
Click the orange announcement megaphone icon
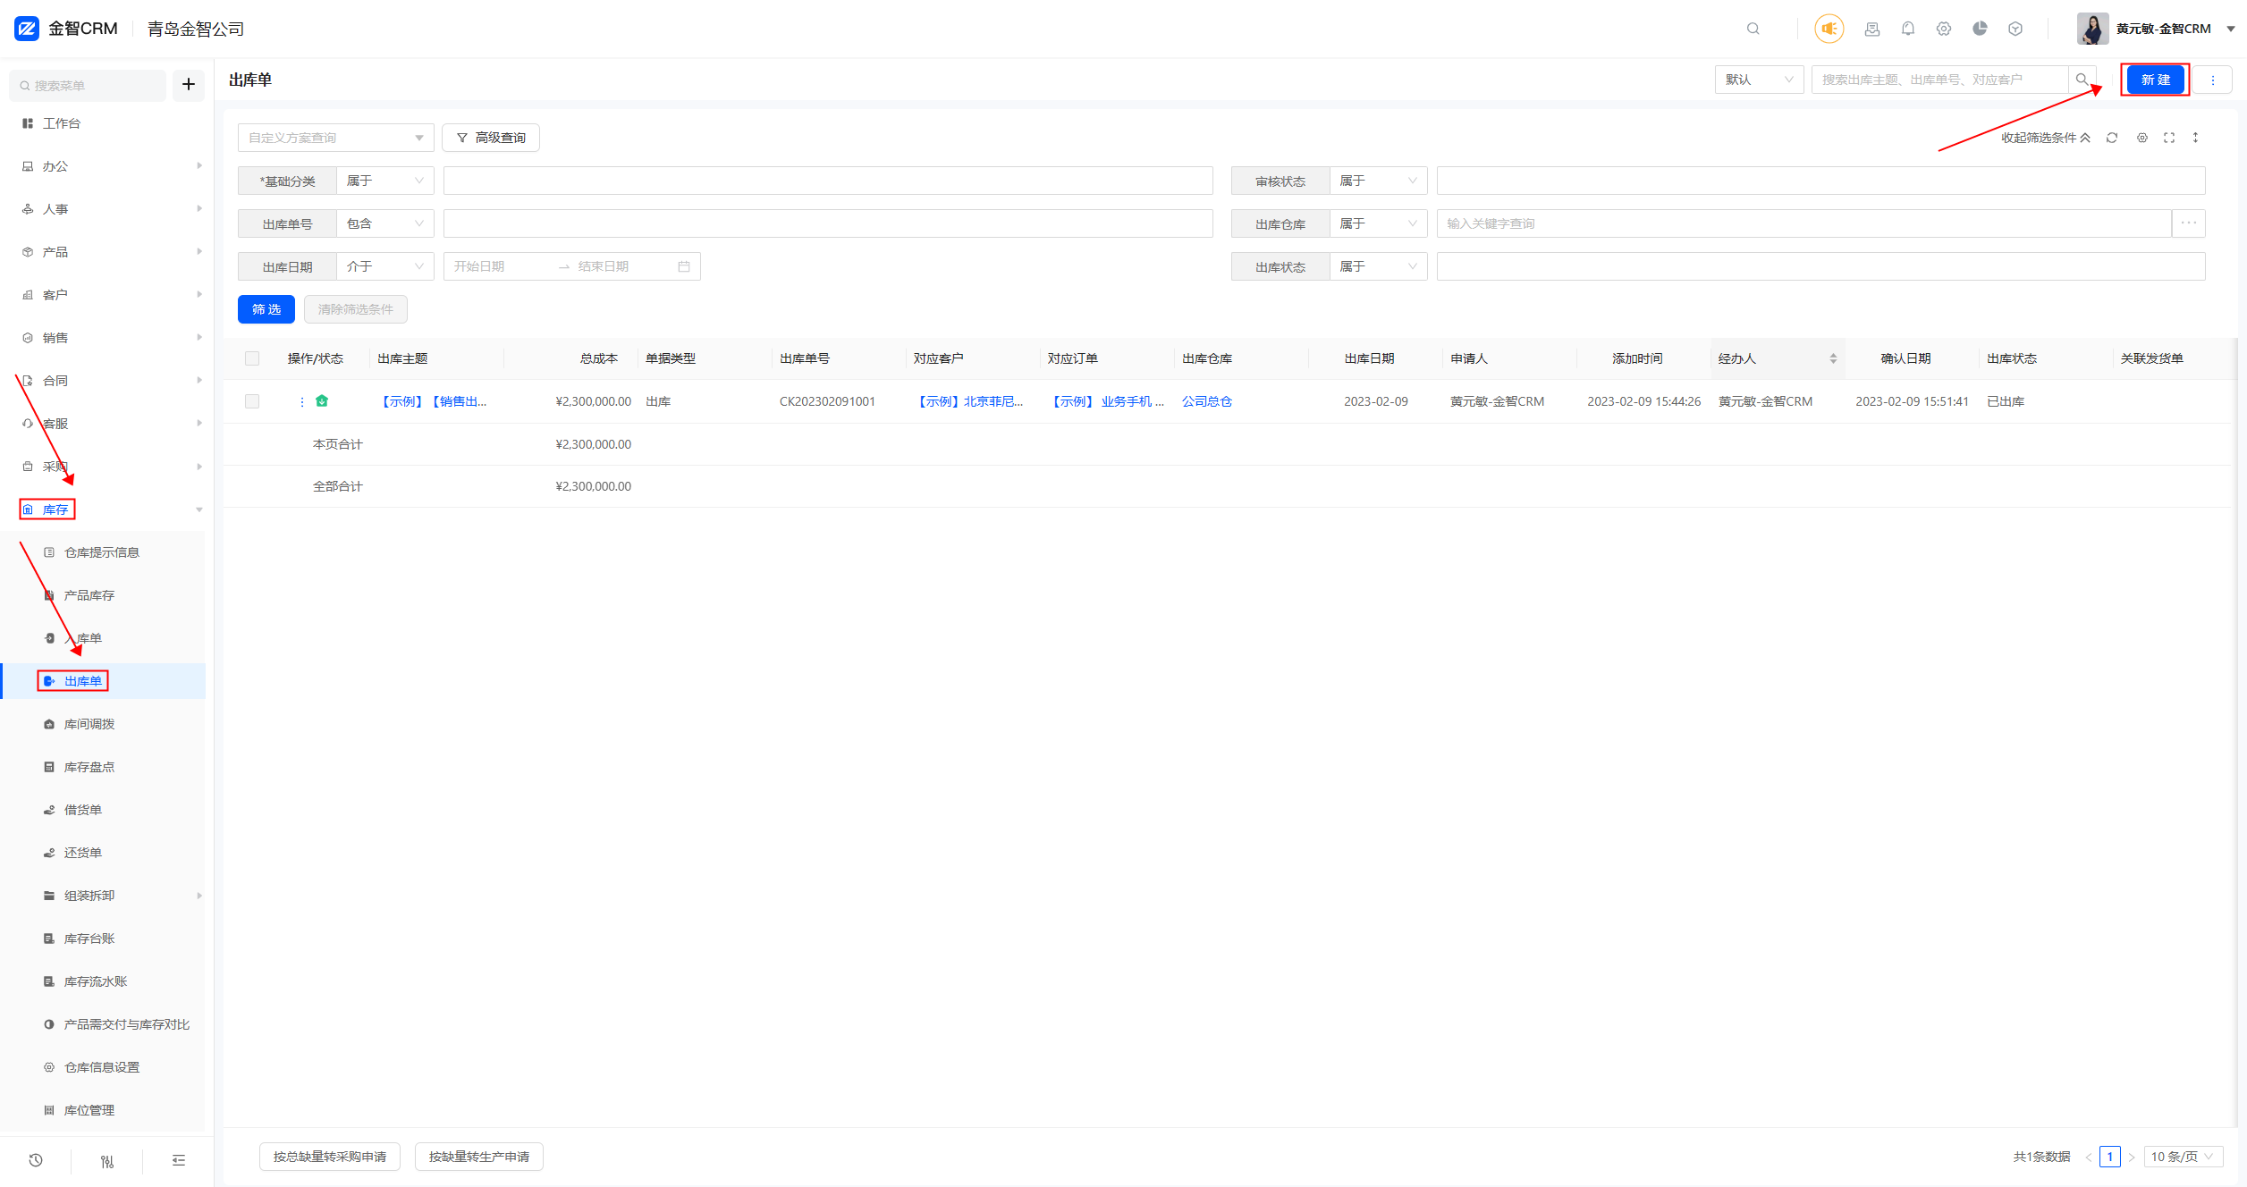(x=1829, y=29)
